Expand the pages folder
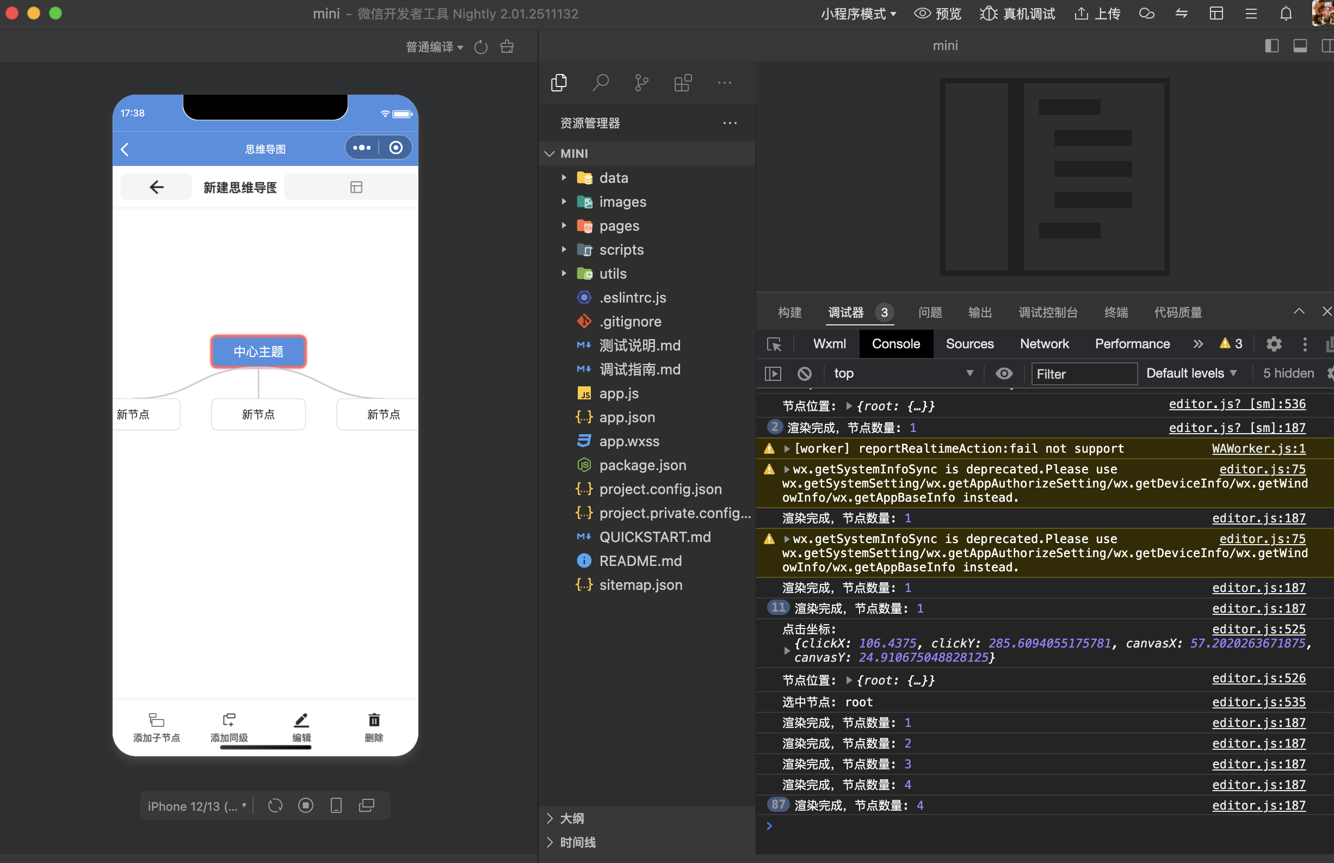1334x863 pixels. [x=619, y=226]
